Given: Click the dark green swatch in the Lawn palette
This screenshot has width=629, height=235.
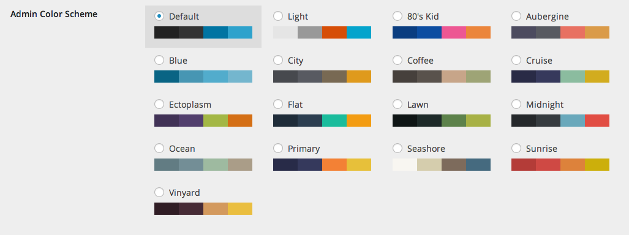Looking at the screenshot, I should point(429,121).
